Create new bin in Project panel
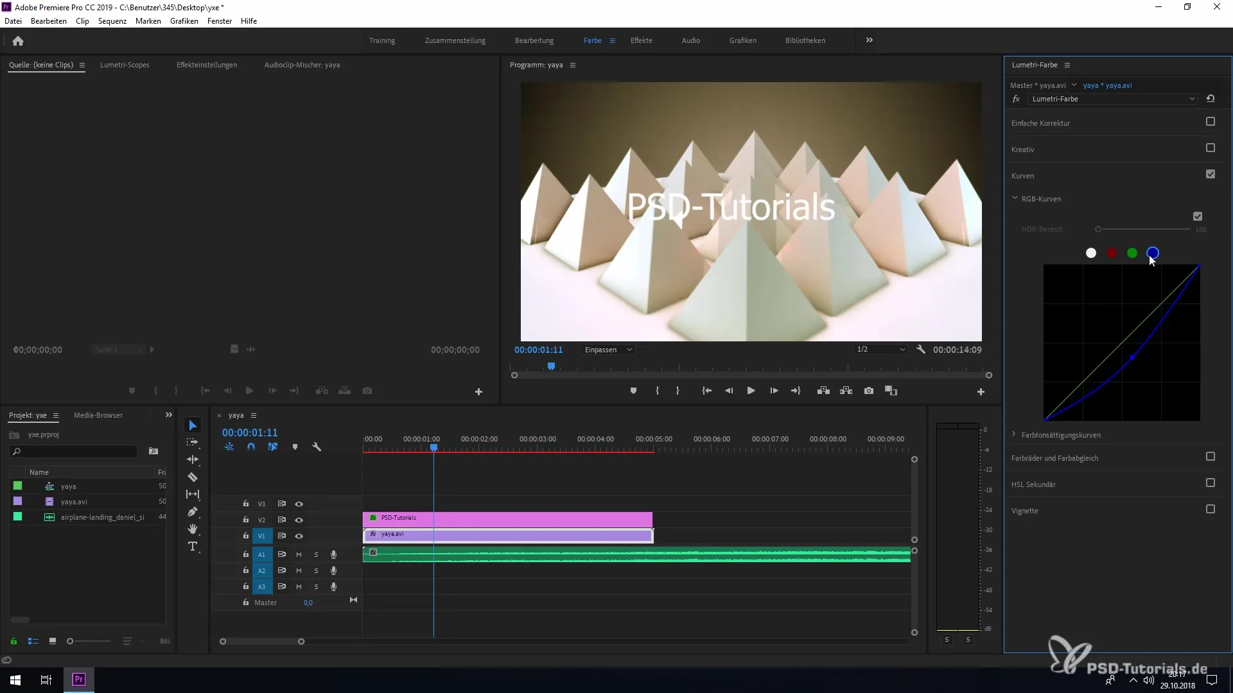The width and height of the screenshot is (1233, 693). coord(153,452)
